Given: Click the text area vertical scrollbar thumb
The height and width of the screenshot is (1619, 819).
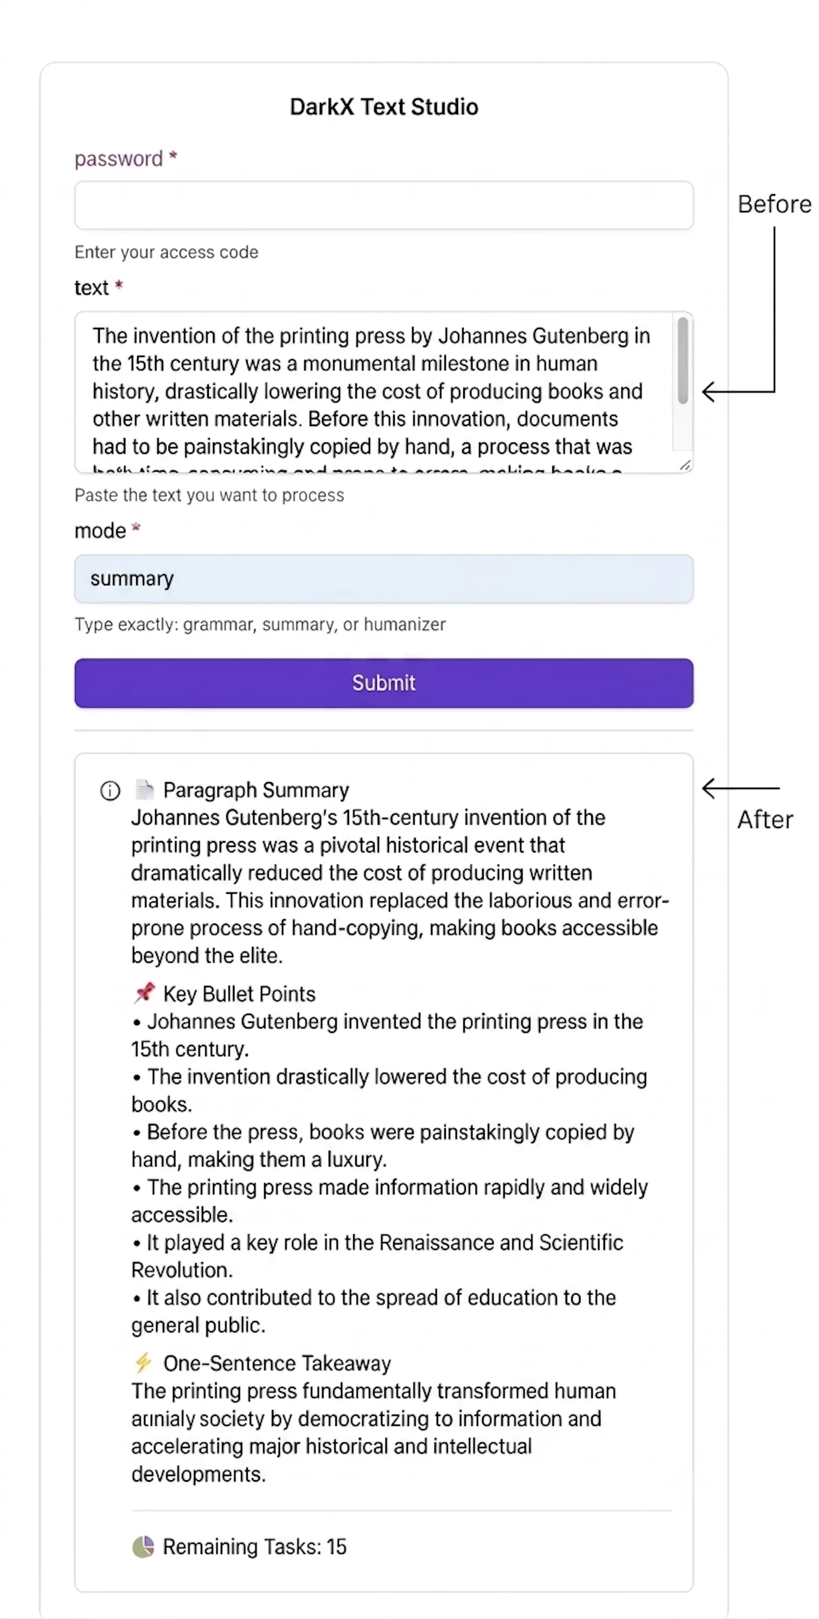Looking at the screenshot, I should click(x=683, y=360).
